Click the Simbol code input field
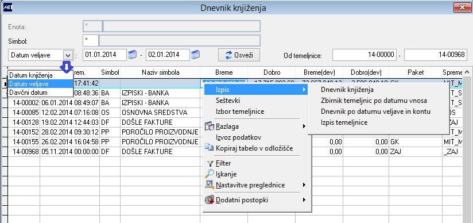 pos(91,40)
